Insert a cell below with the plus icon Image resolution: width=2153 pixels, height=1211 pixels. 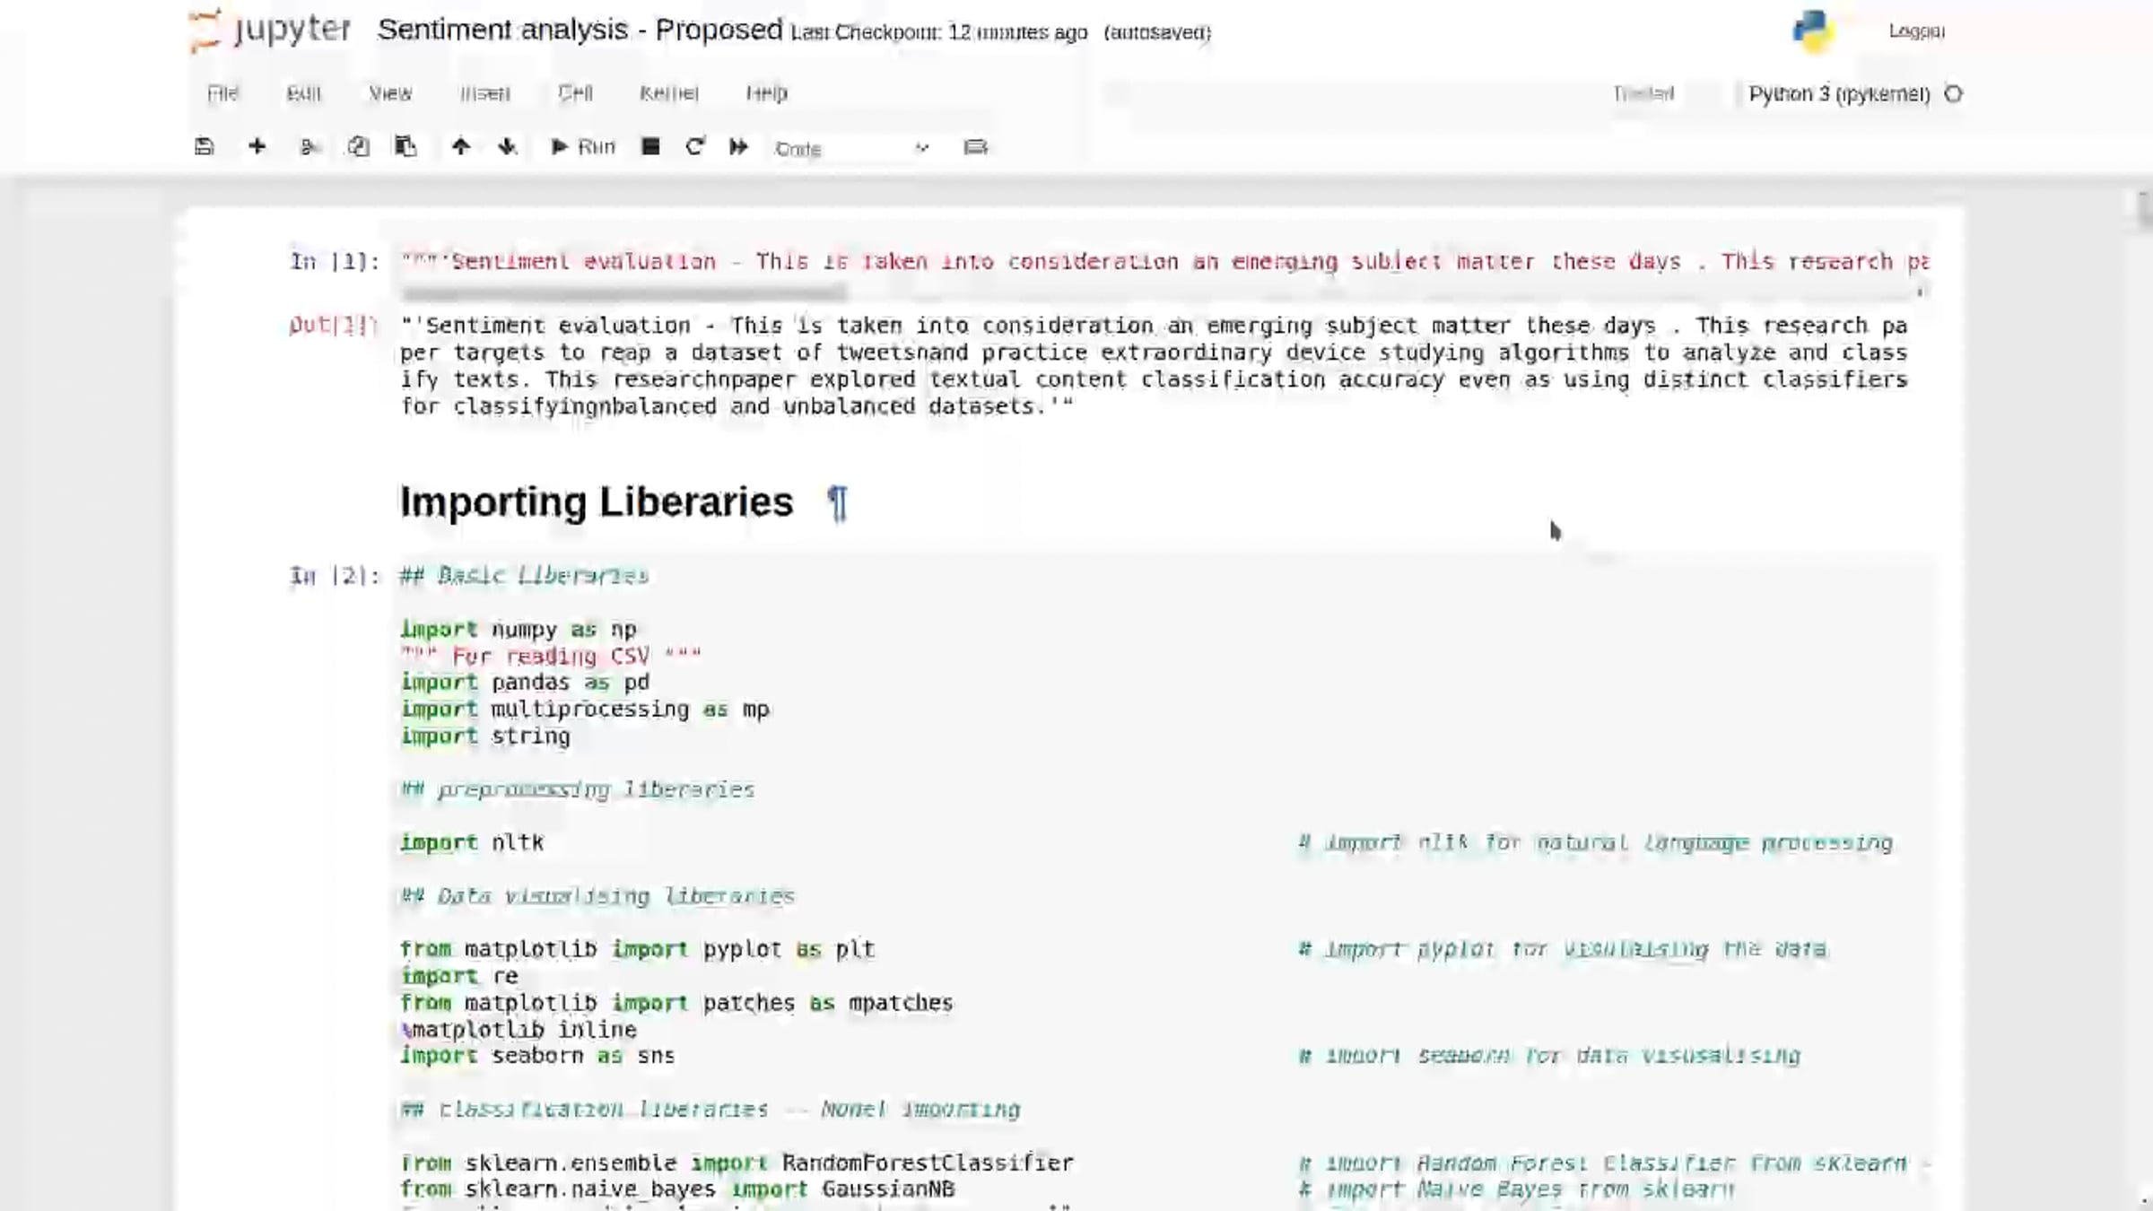(x=257, y=146)
